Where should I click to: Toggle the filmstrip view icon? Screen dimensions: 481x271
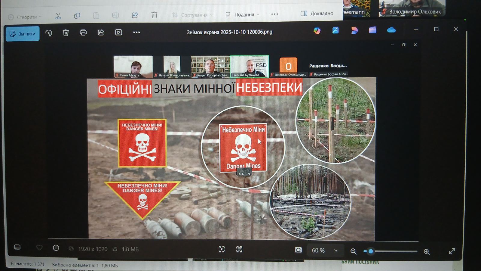17,247
